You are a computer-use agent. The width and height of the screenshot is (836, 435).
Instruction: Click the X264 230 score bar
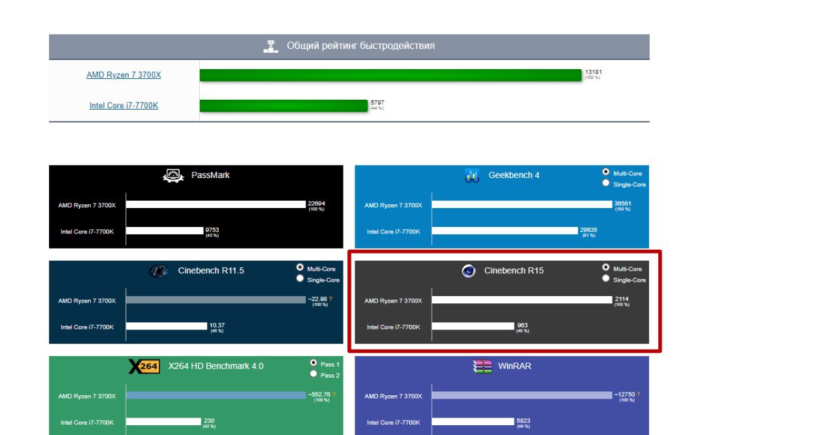coord(163,421)
